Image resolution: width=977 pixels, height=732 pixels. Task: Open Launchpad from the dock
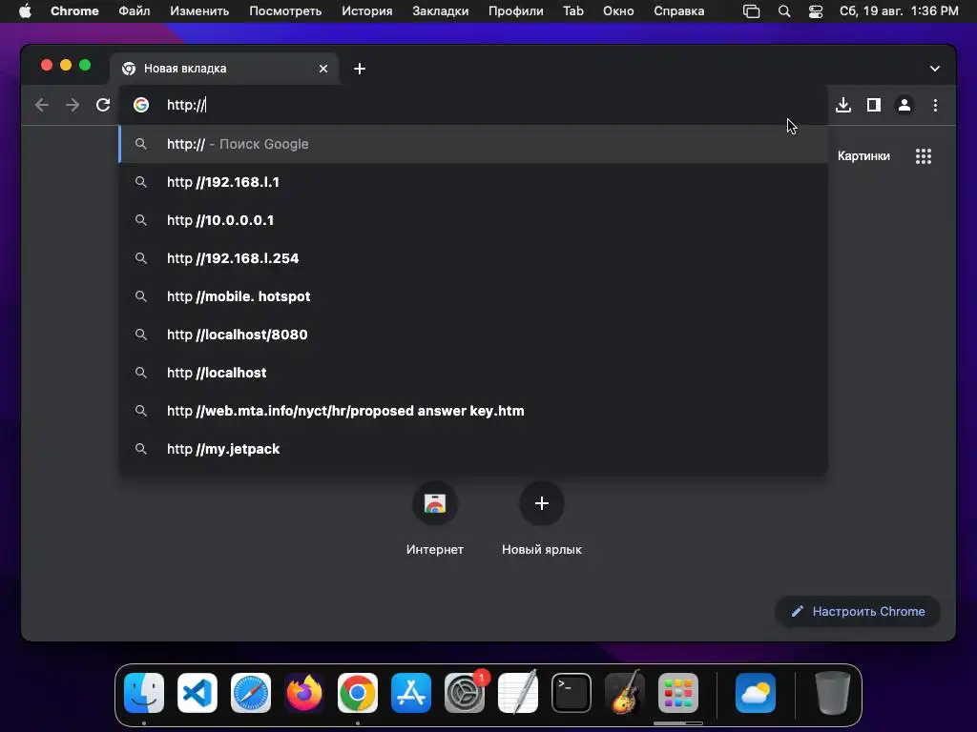[x=678, y=693]
